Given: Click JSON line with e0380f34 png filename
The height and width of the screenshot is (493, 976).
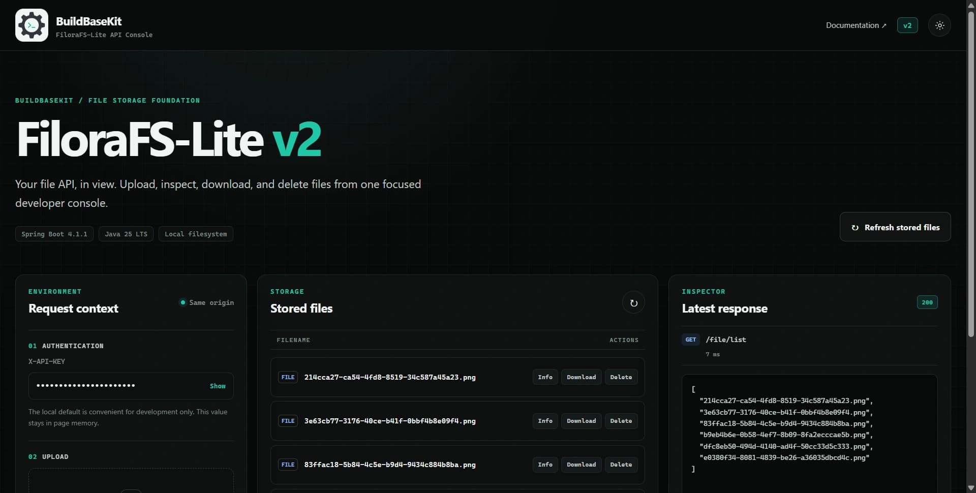Looking at the screenshot, I should click(x=784, y=457).
